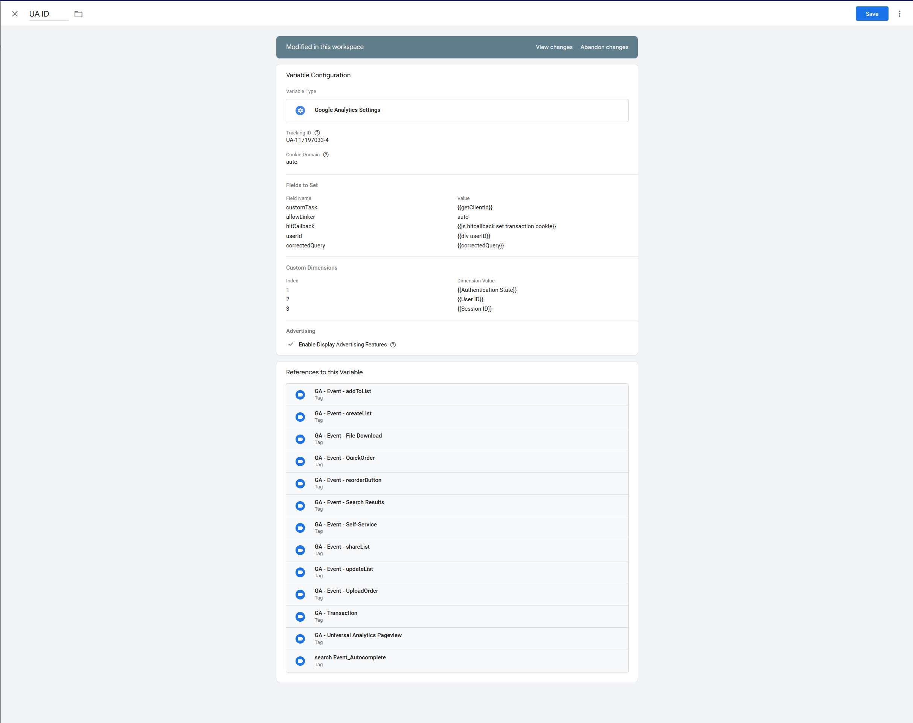Image resolution: width=913 pixels, height=723 pixels.
Task: Click the X icon to close variable editor
Action: click(x=15, y=14)
